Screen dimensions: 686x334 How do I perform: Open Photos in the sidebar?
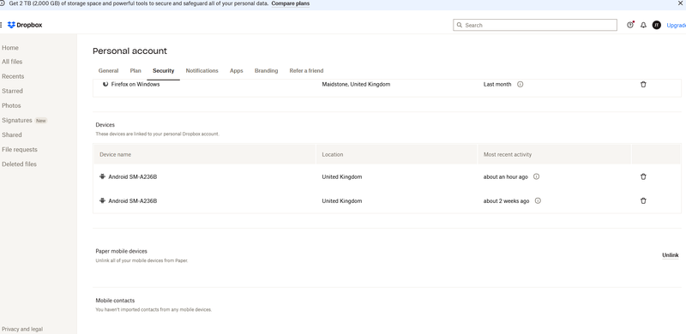[11, 105]
